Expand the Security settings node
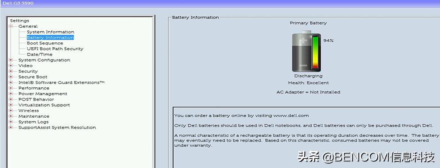This screenshot has height=168, width=440. pyautogui.click(x=11, y=71)
